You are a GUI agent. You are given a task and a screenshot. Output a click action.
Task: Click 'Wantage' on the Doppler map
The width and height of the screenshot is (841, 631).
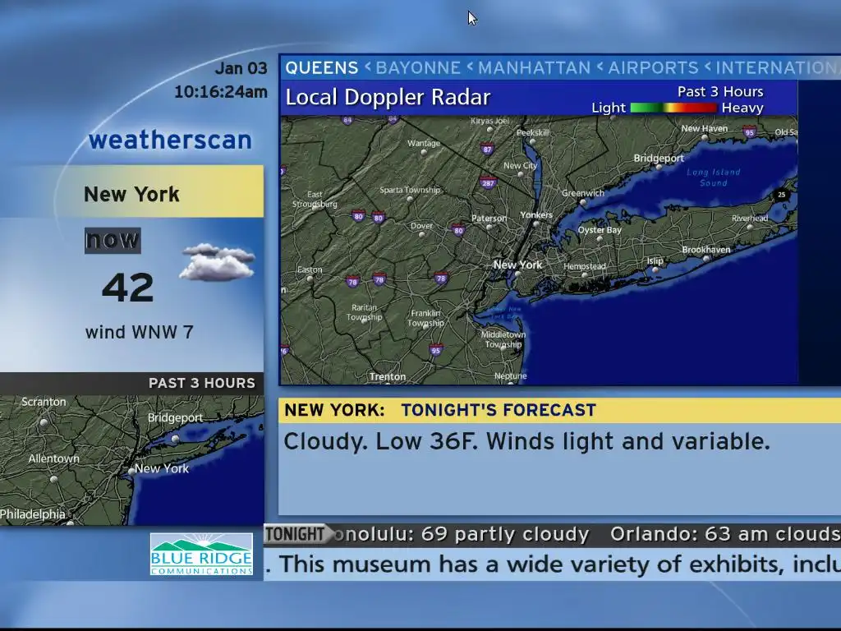[424, 143]
